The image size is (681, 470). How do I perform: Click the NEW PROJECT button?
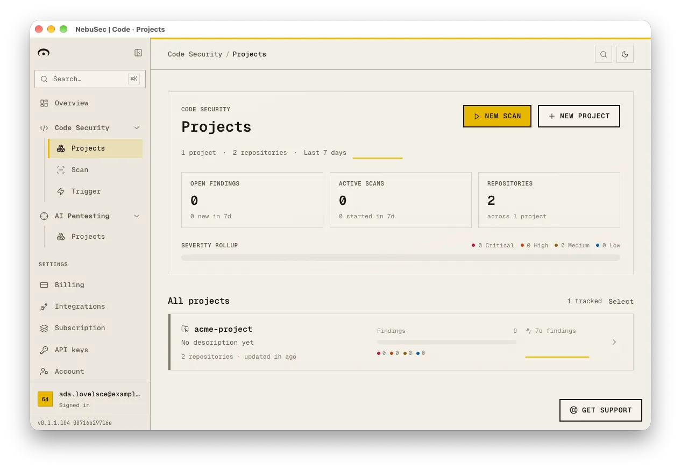click(579, 116)
